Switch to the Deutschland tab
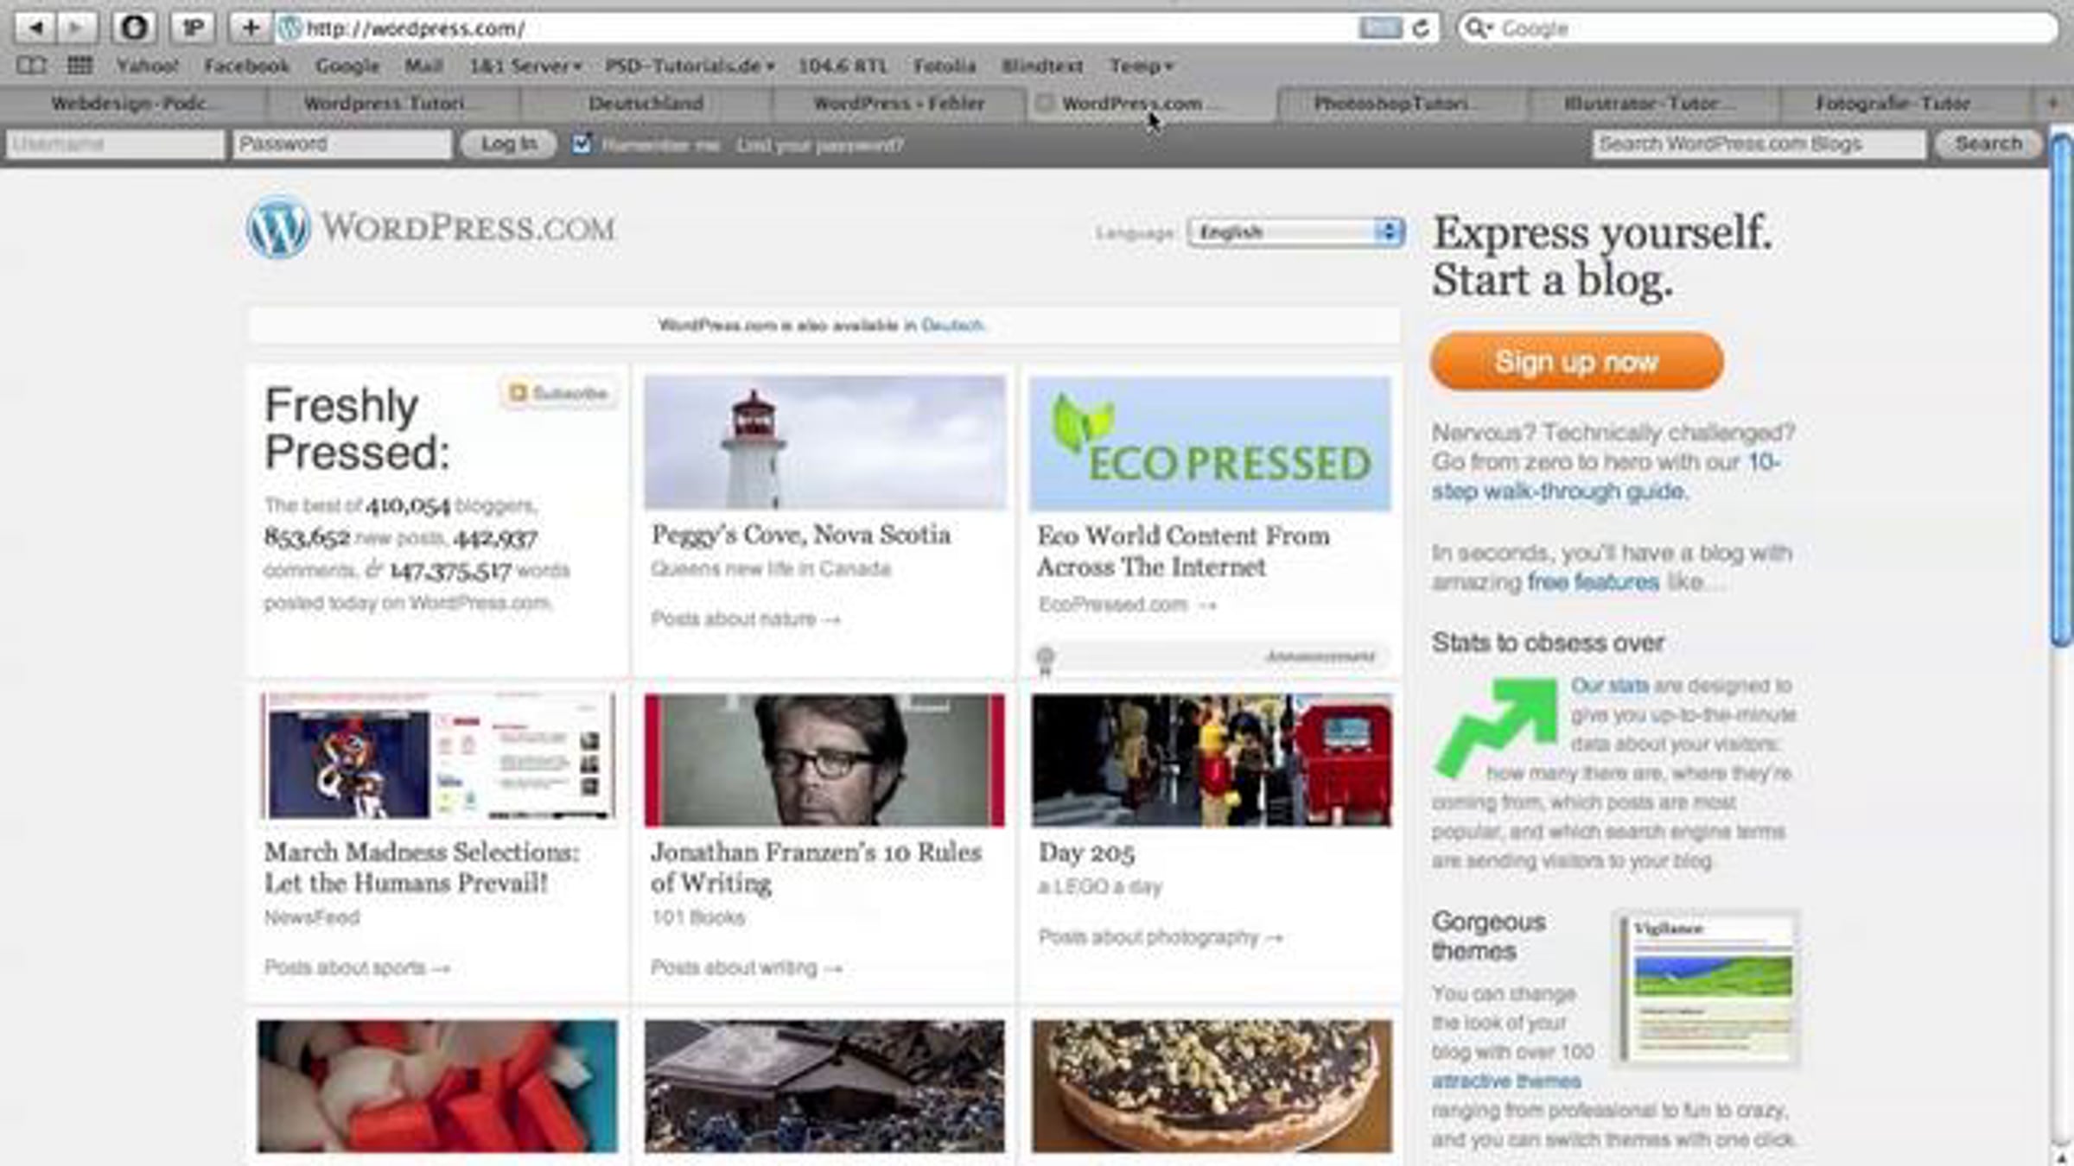Image resolution: width=2074 pixels, height=1166 pixels. (x=646, y=104)
